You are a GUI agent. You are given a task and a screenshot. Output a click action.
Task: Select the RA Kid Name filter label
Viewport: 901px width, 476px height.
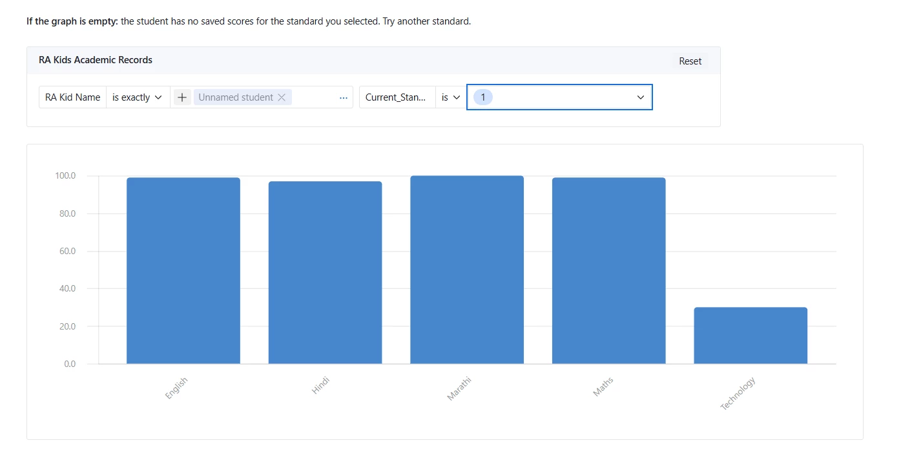[72, 97]
